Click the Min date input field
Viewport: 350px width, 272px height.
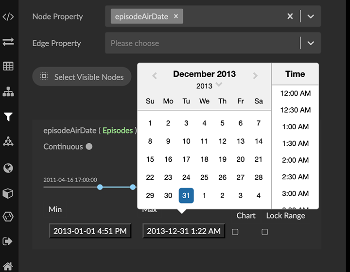(x=90, y=231)
